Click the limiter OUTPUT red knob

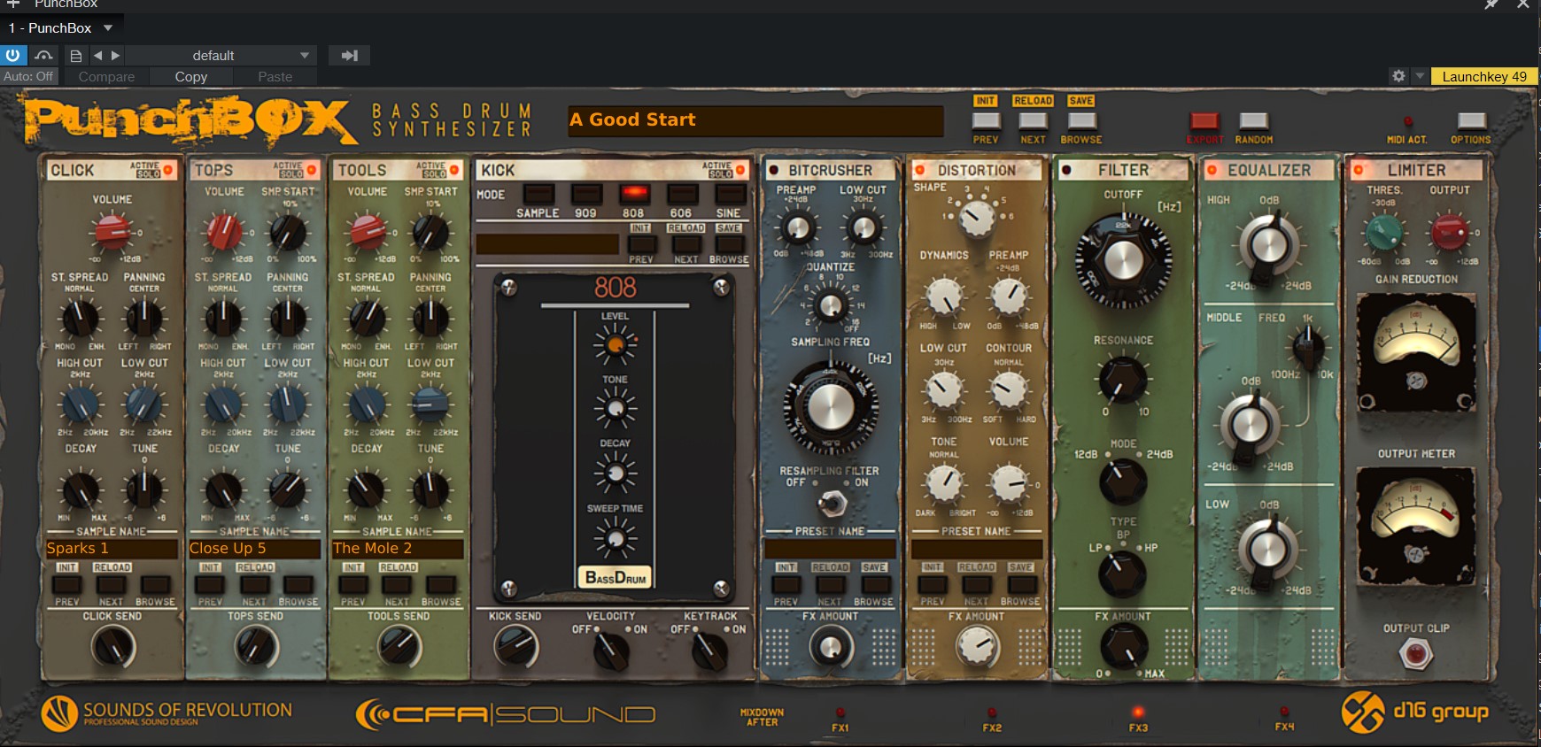point(1449,233)
